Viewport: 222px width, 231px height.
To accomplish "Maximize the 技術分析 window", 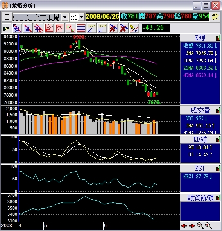I will click(x=206, y=6).
